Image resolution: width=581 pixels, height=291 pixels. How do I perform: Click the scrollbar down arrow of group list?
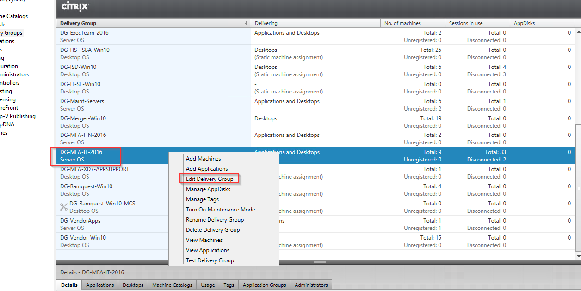(578, 255)
